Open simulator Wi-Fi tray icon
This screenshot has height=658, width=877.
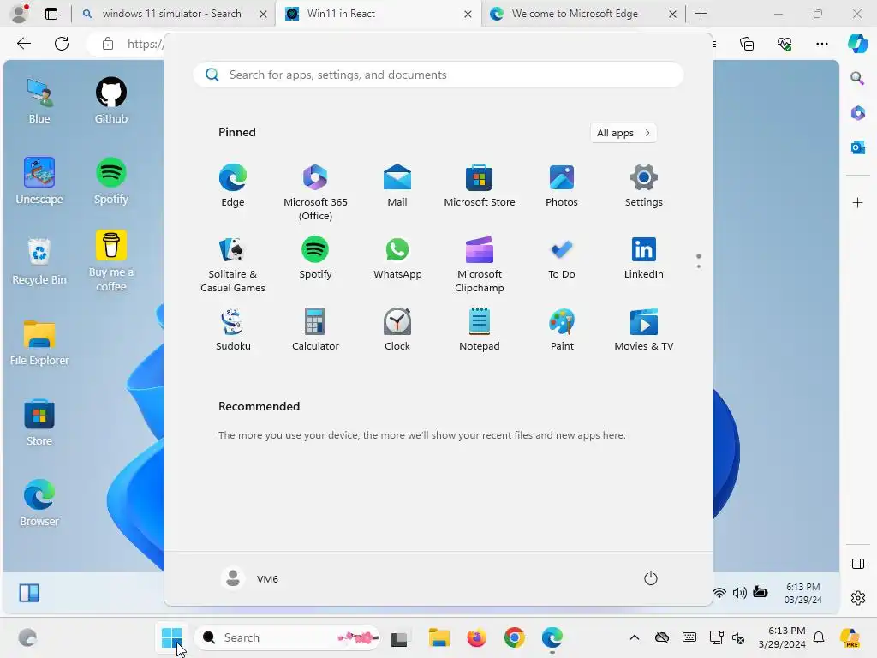tap(719, 593)
